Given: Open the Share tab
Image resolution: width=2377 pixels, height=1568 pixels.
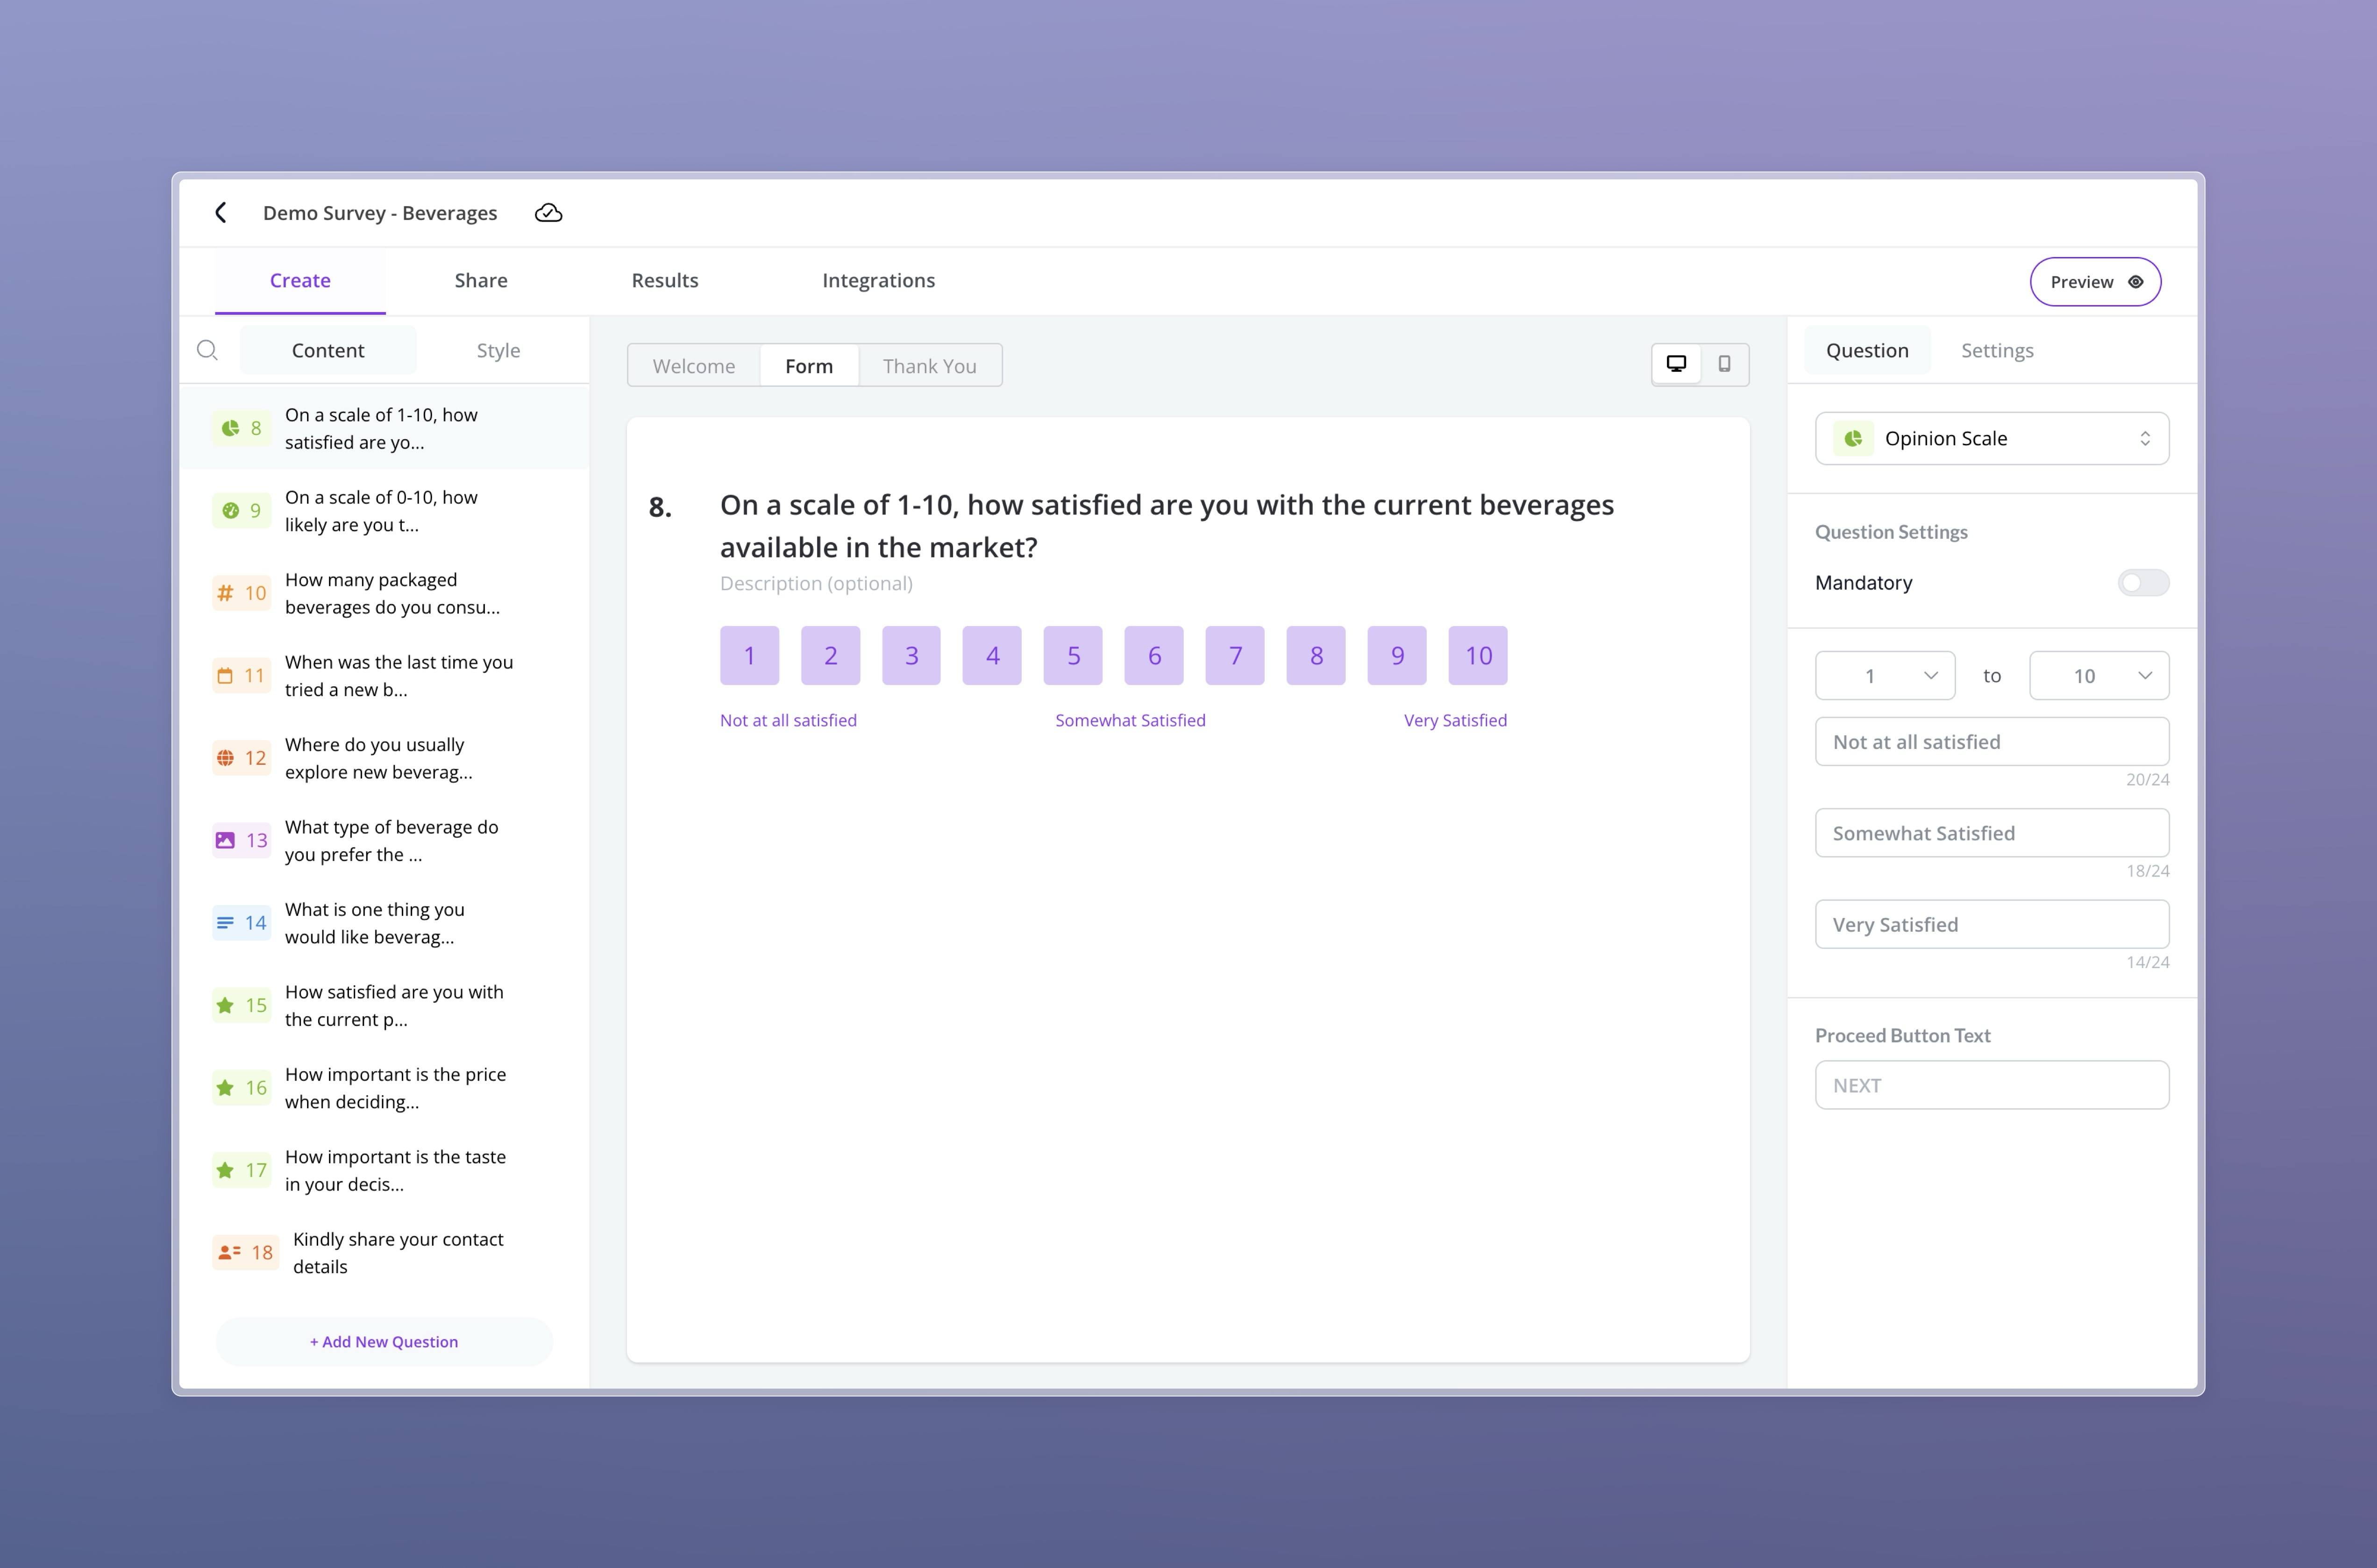Looking at the screenshot, I should pos(481,281).
